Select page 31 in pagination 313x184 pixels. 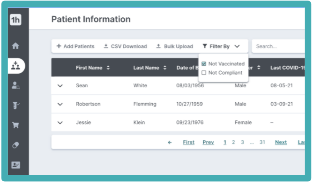click(262, 142)
